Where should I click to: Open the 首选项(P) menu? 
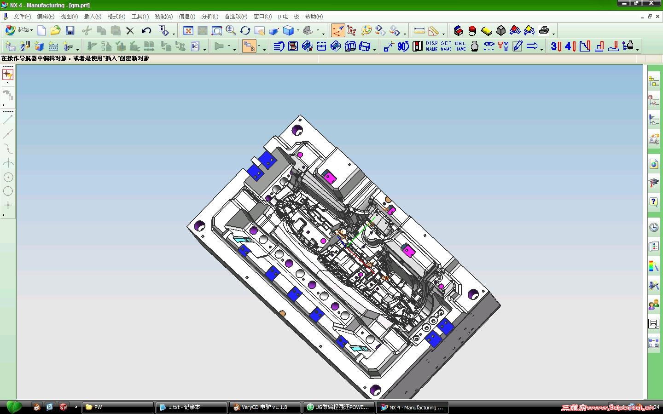[236, 17]
